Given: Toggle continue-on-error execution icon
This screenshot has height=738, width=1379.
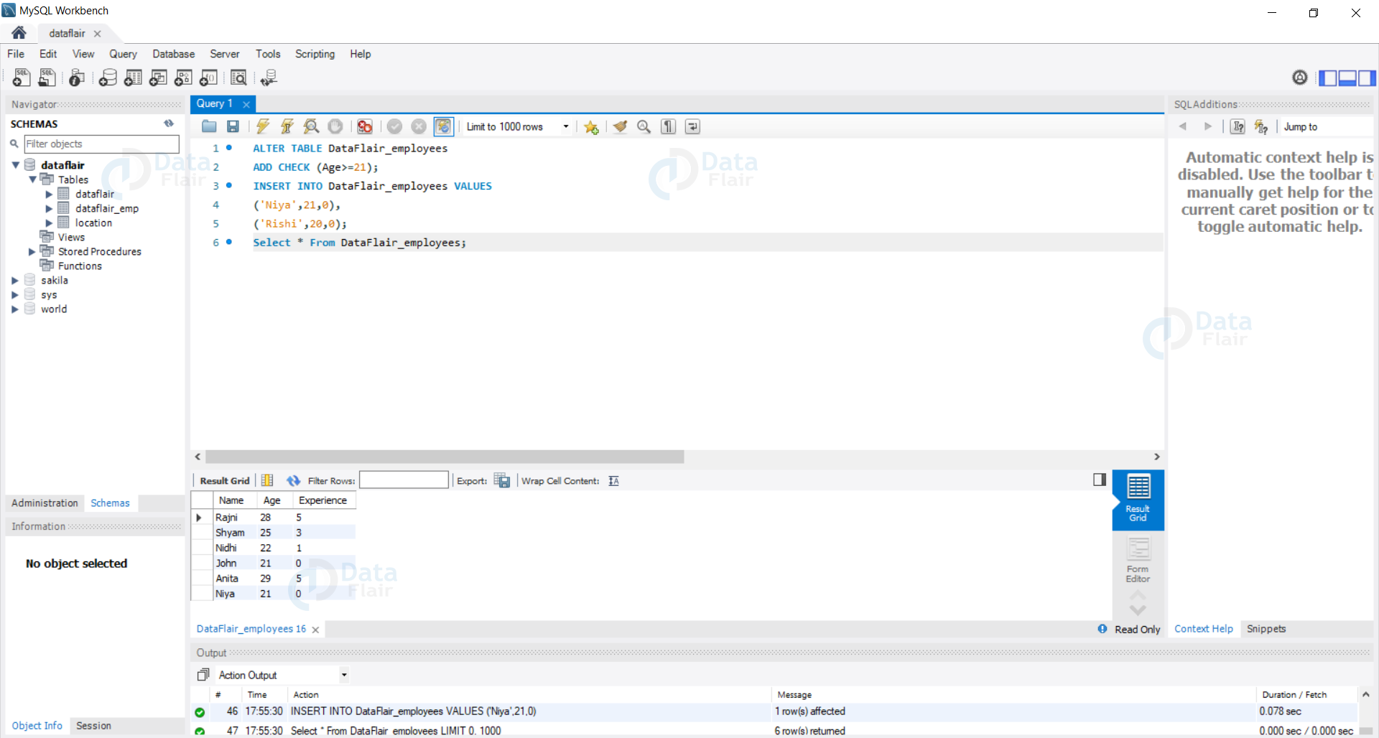Looking at the screenshot, I should coord(365,126).
